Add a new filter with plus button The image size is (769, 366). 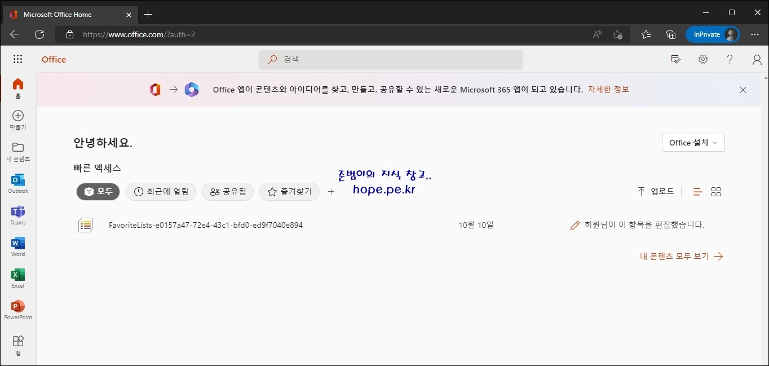click(x=331, y=192)
